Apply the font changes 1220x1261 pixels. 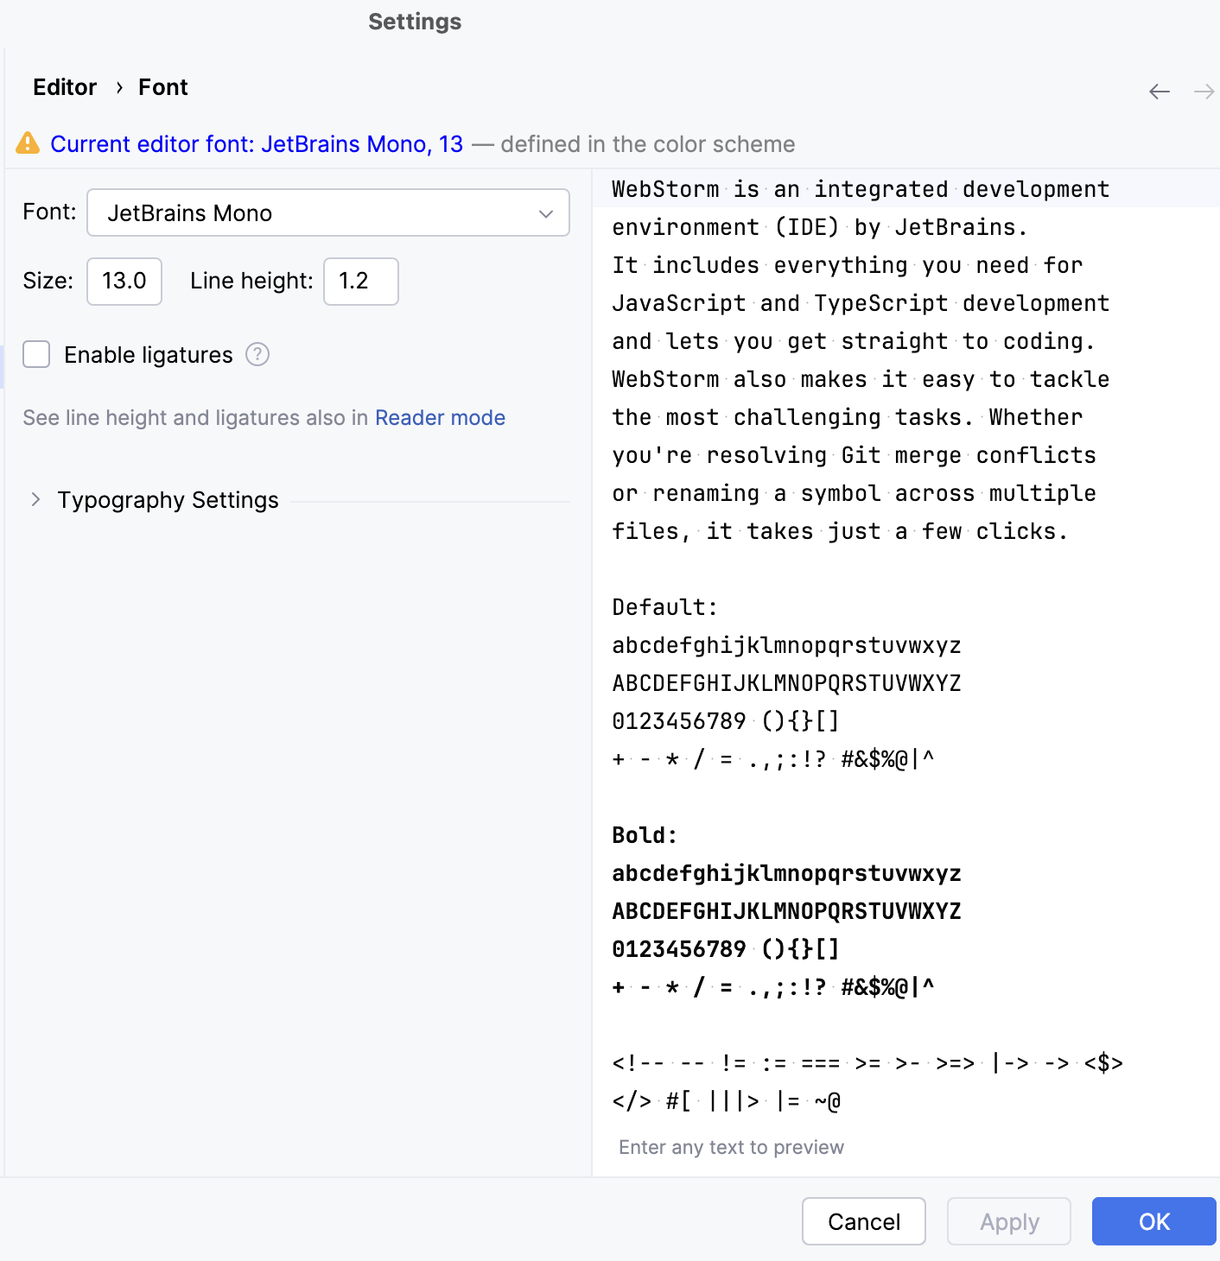tap(1008, 1221)
